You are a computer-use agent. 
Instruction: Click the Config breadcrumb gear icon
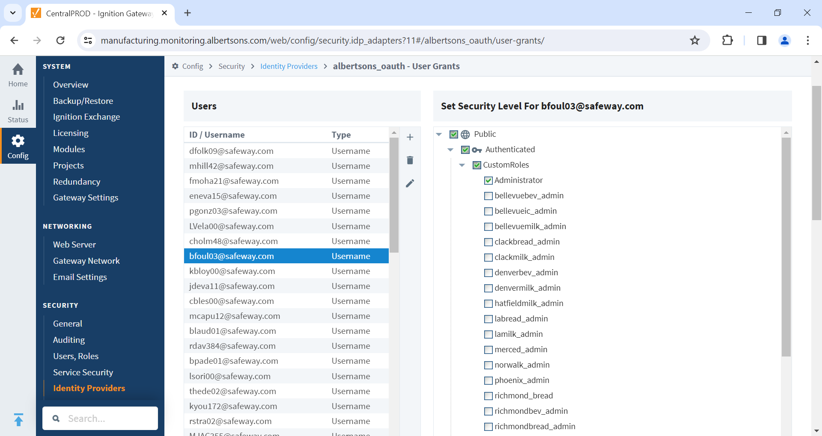pyautogui.click(x=175, y=66)
